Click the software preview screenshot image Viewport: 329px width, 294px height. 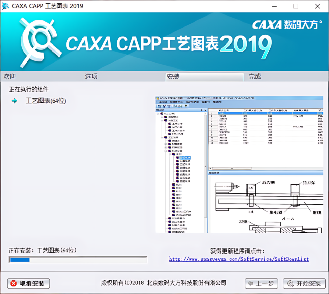point(239,165)
